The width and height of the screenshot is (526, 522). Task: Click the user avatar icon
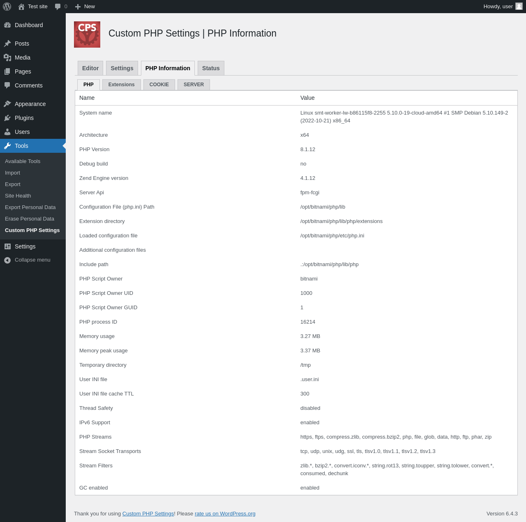pyautogui.click(x=519, y=6)
